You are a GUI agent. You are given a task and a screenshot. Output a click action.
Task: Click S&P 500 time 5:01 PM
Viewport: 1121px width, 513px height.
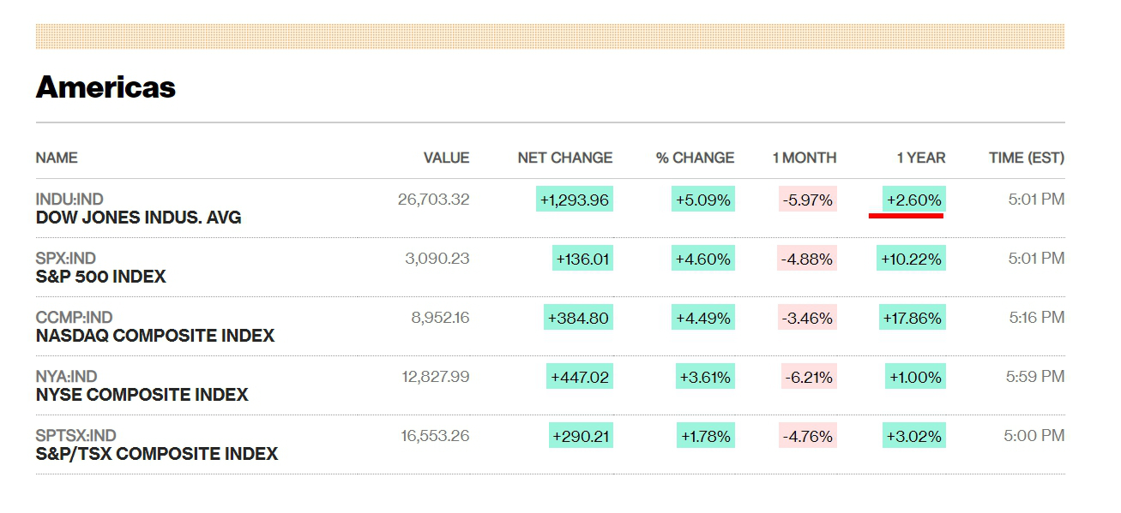click(x=1036, y=259)
